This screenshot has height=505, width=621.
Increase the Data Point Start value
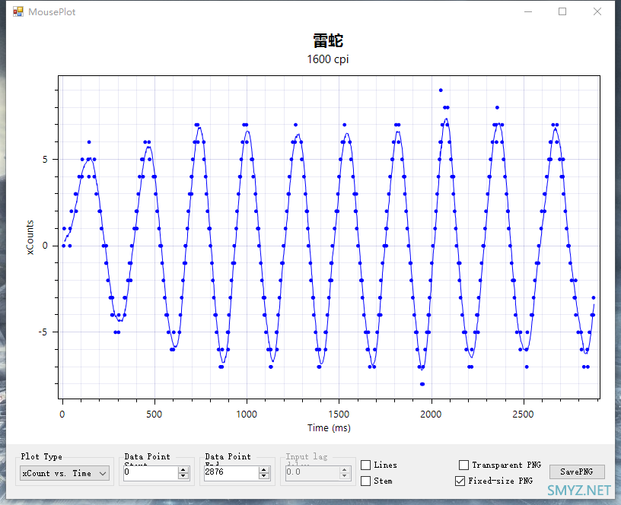pos(183,470)
